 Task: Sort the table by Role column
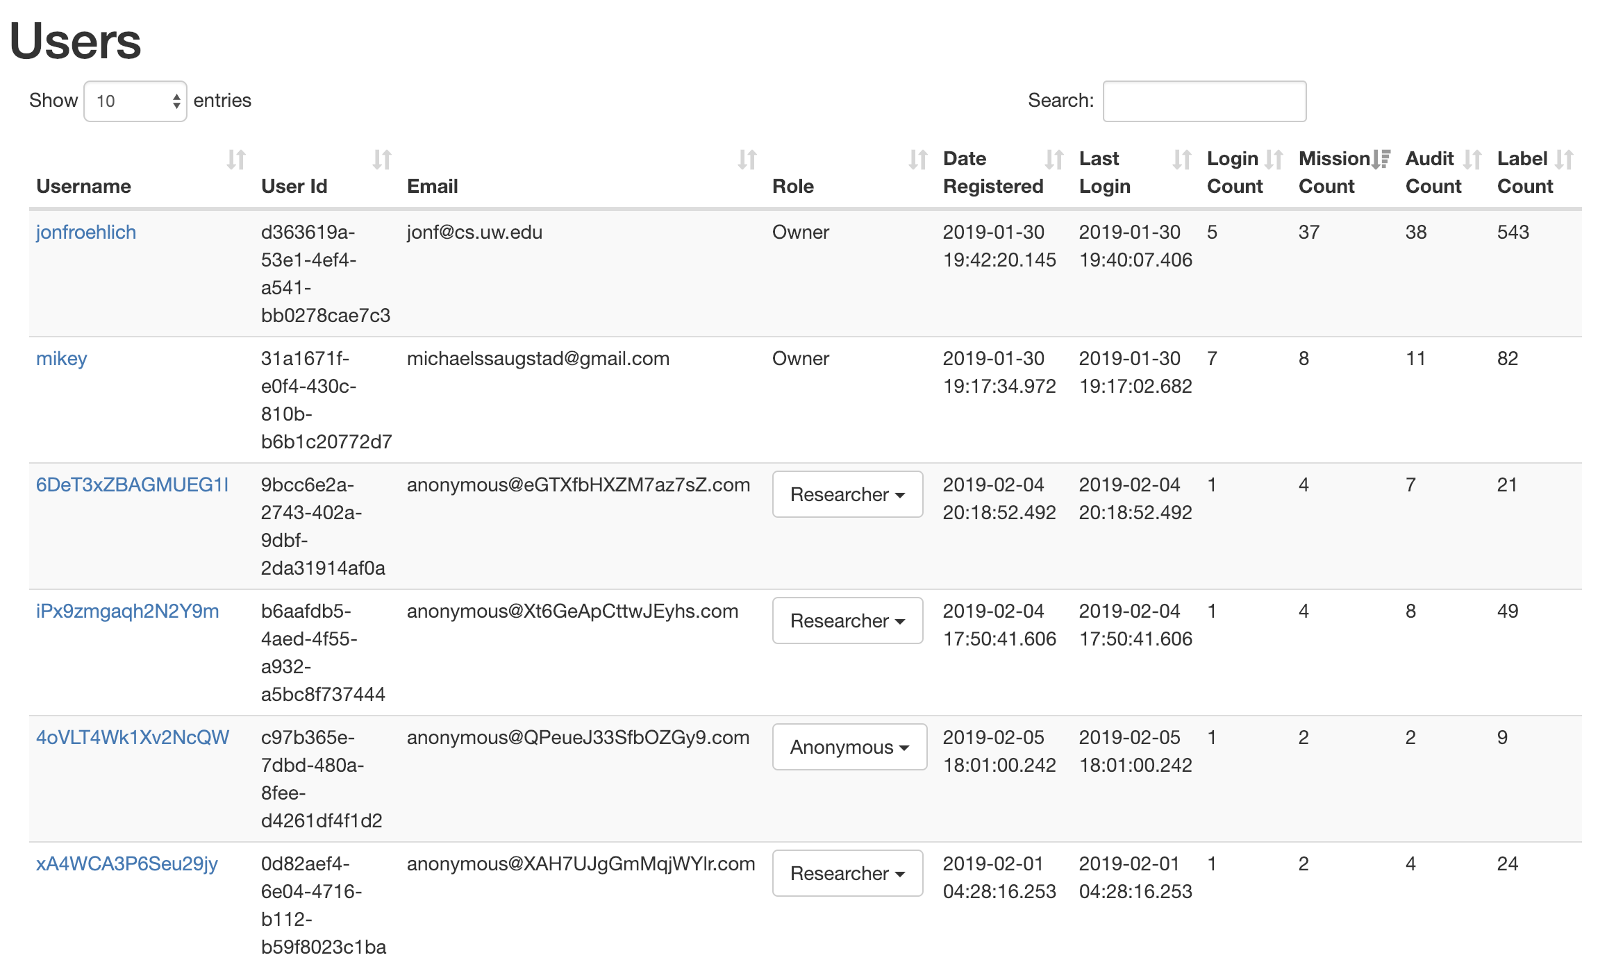(x=917, y=160)
